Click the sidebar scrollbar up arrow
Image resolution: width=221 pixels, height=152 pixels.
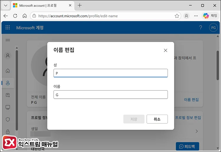pyautogui.click(x=17, y=48)
